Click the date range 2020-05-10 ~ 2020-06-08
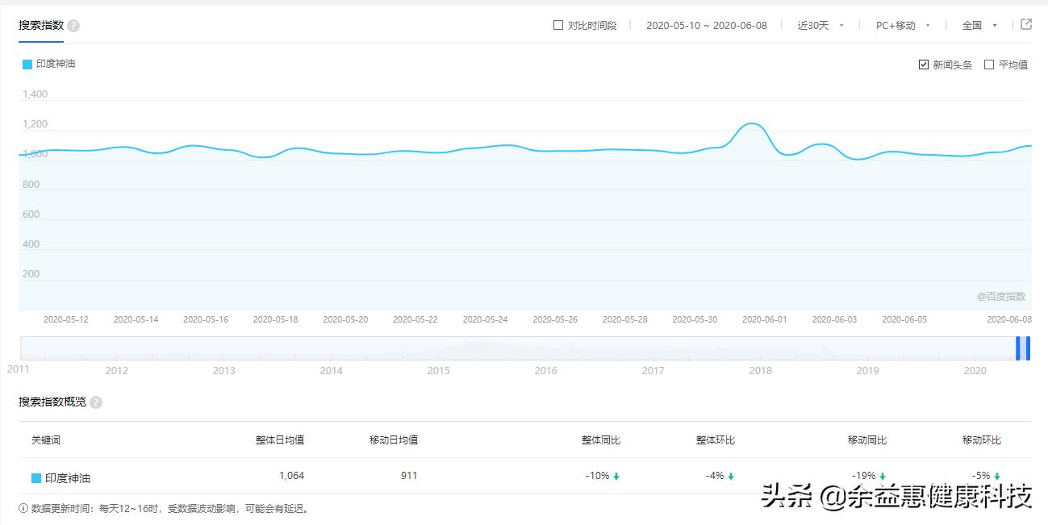This screenshot has width=1048, height=525. pos(707,25)
